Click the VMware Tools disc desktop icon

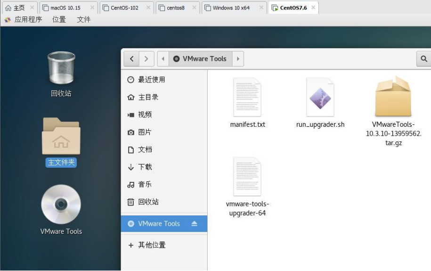61,204
